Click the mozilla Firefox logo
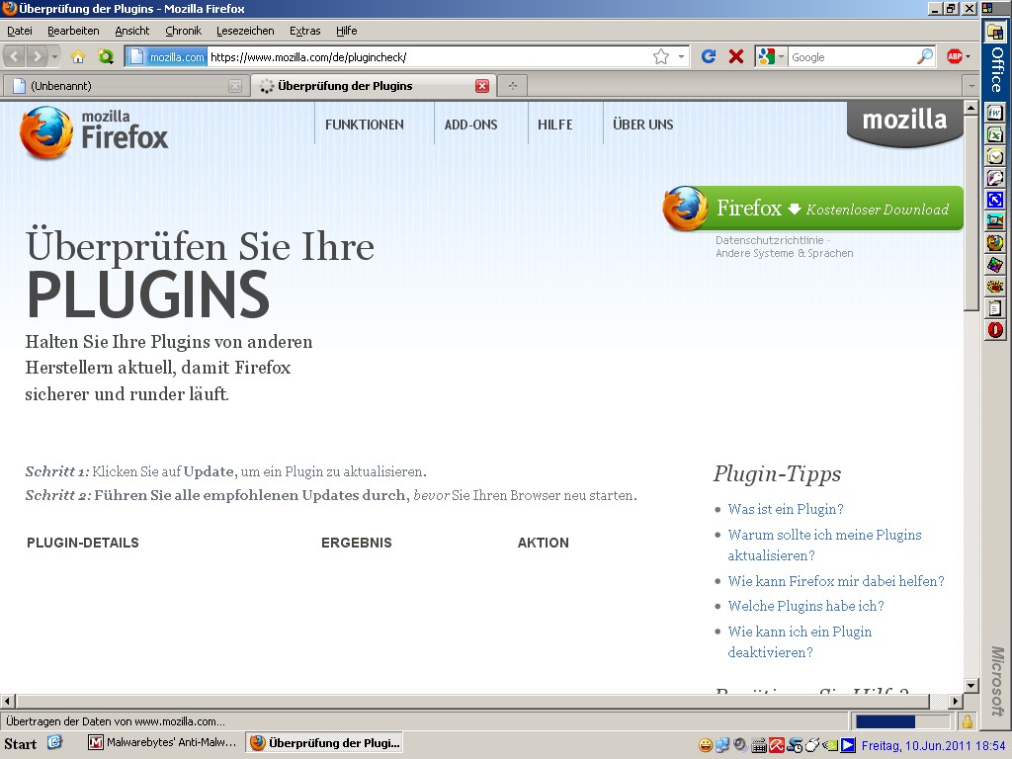This screenshot has height=759, width=1012. click(94, 132)
